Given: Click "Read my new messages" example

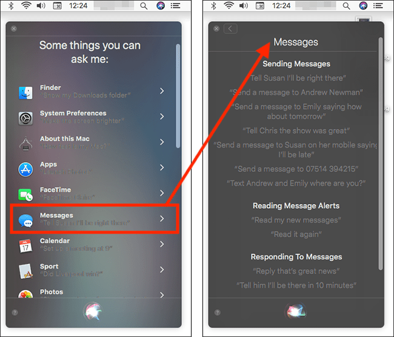Looking at the screenshot, I should click(296, 220).
